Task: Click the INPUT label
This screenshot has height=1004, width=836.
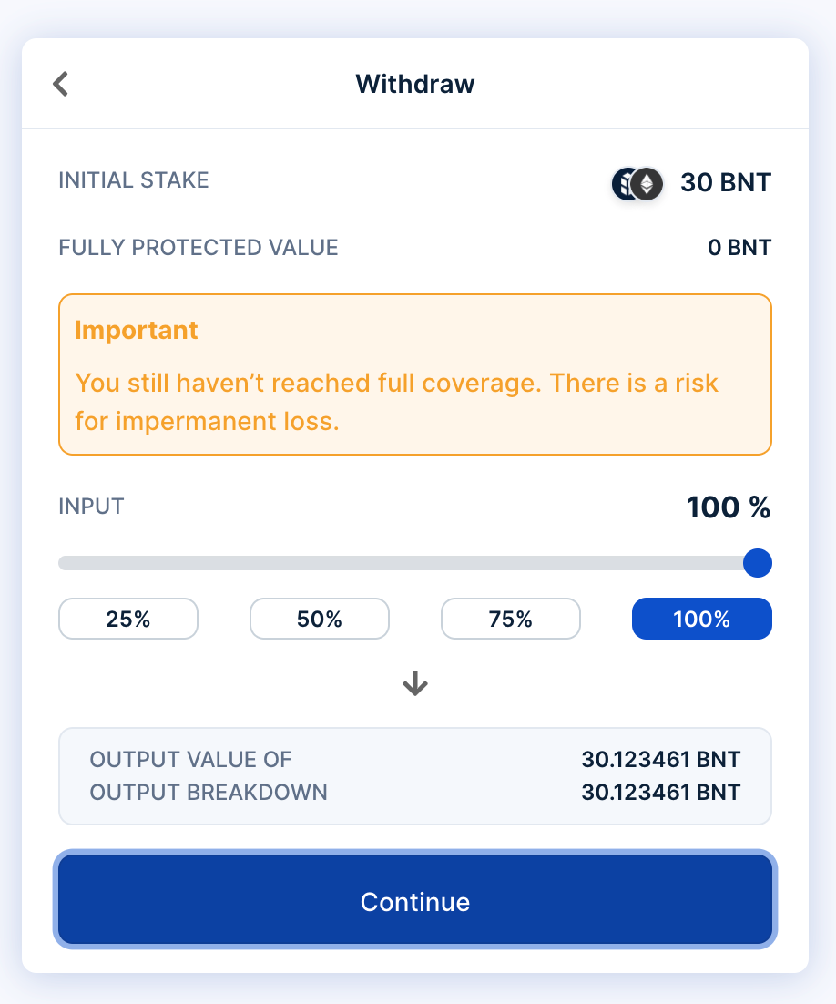Action: [91, 507]
